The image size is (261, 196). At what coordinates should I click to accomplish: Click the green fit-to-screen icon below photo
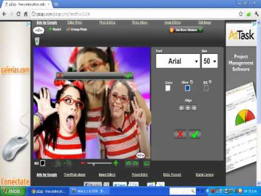146,163
